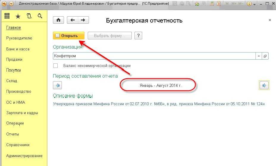Click the 'Конфетпром' organization field

click(x=154, y=56)
